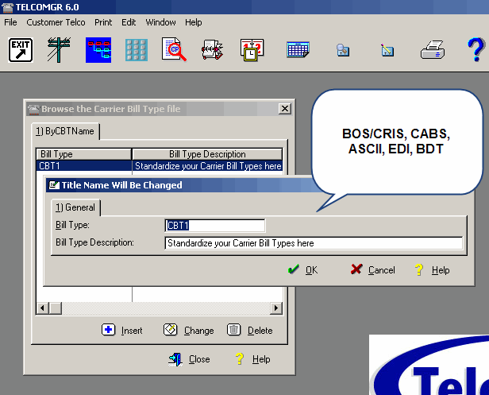Click the keypad grid toolbar icon
Image resolution: width=489 pixels, height=395 pixels.
tap(137, 50)
